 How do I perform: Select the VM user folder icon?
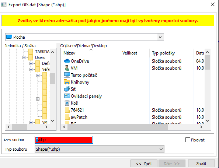pos(67,68)
